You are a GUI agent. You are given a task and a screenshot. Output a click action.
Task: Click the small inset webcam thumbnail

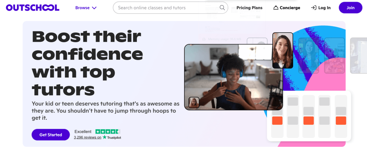194,102
